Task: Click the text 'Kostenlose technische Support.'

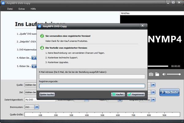Action: point(63,58)
